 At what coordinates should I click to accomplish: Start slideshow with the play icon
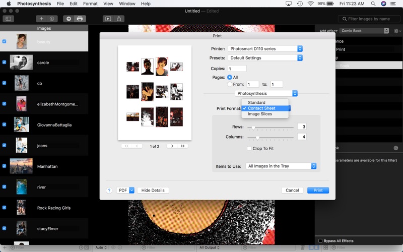point(108,19)
